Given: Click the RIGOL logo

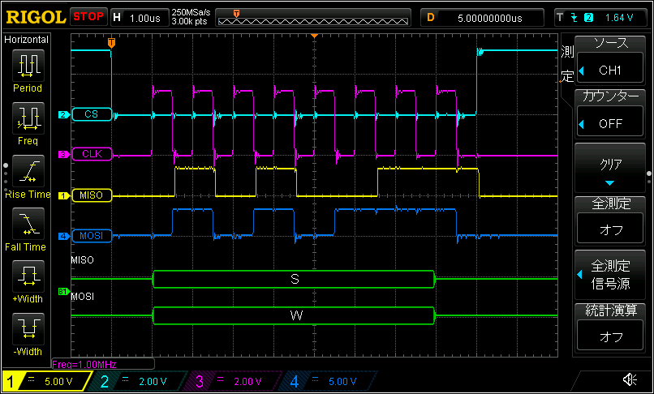Looking at the screenshot, I should [36, 17].
